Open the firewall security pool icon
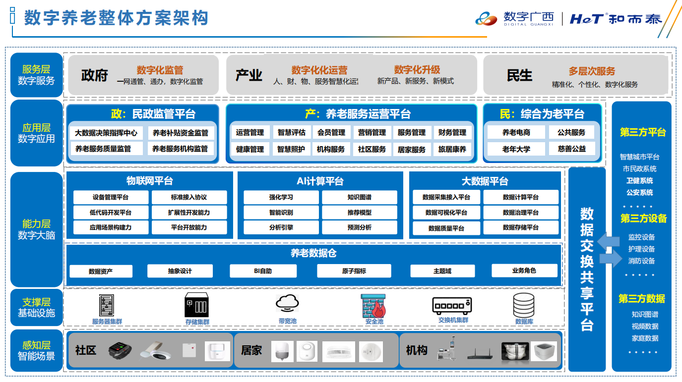Image resolution: width=682 pixels, height=382 pixels. pyautogui.click(x=373, y=306)
